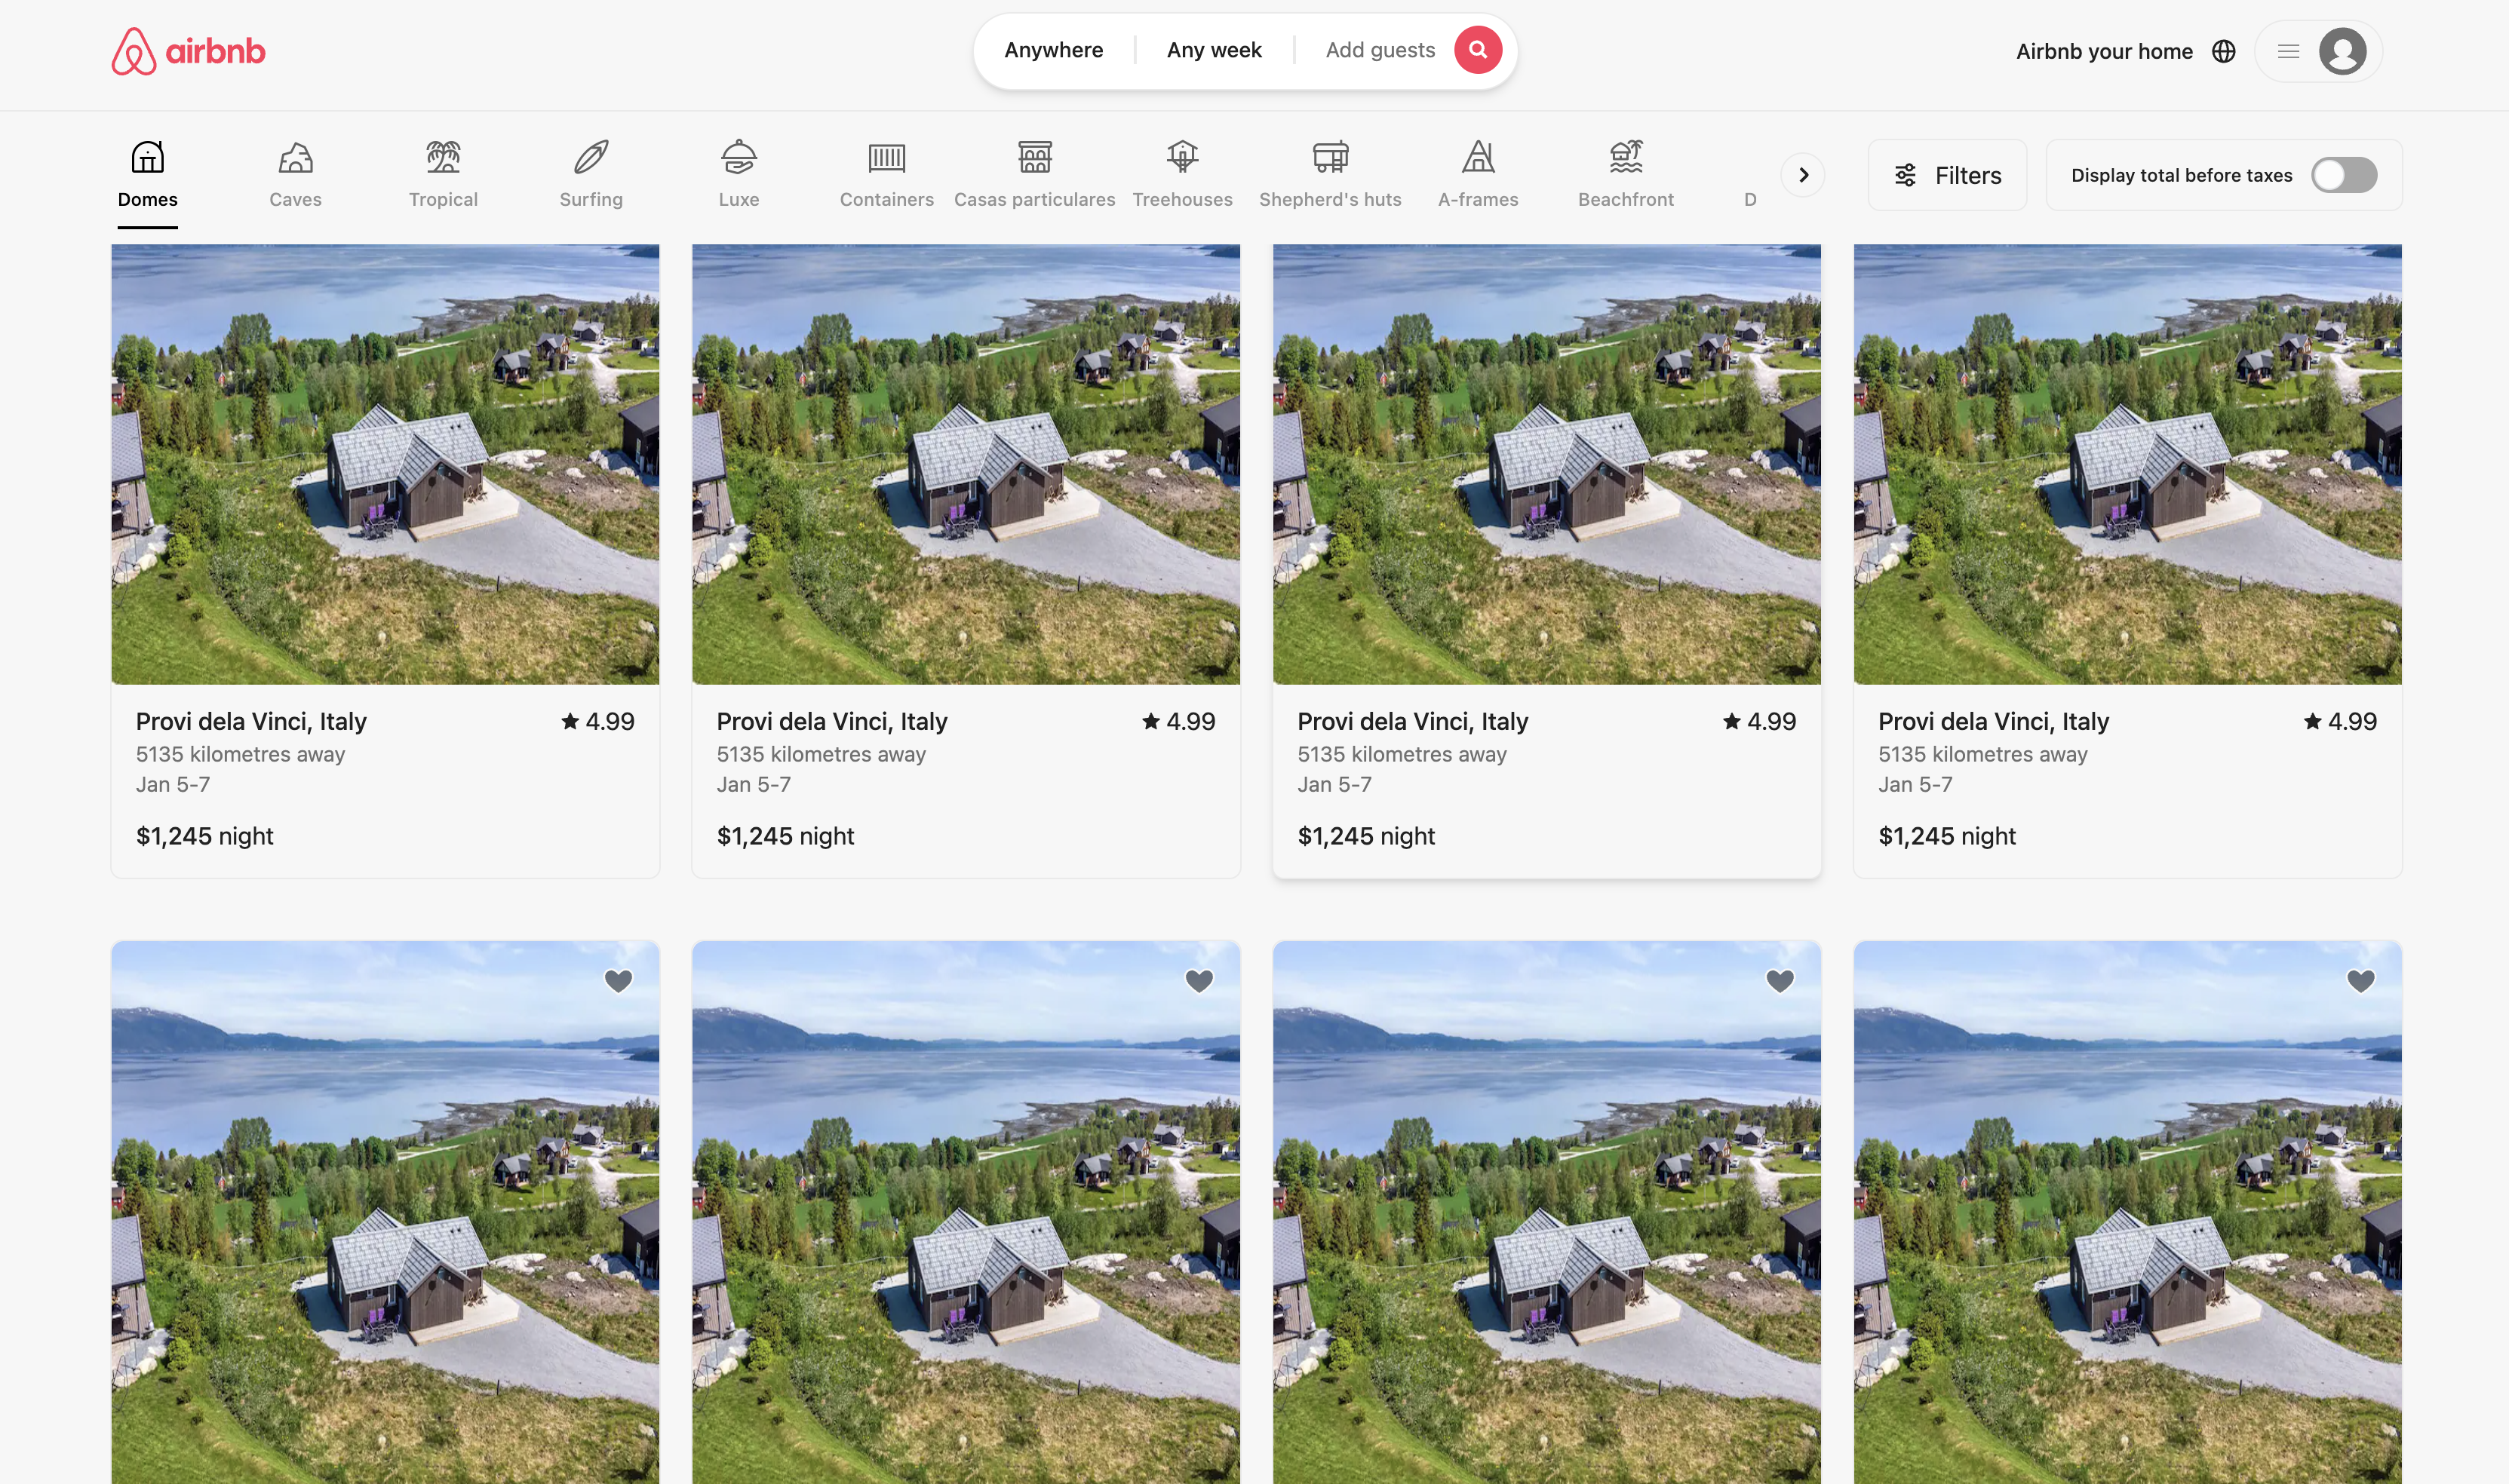Open the Filters button
Viewport: 2509px width, 1484px height.
coord(1947,175)
